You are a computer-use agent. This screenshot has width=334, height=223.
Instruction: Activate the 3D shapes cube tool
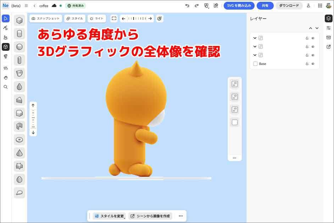coord(6,47)
